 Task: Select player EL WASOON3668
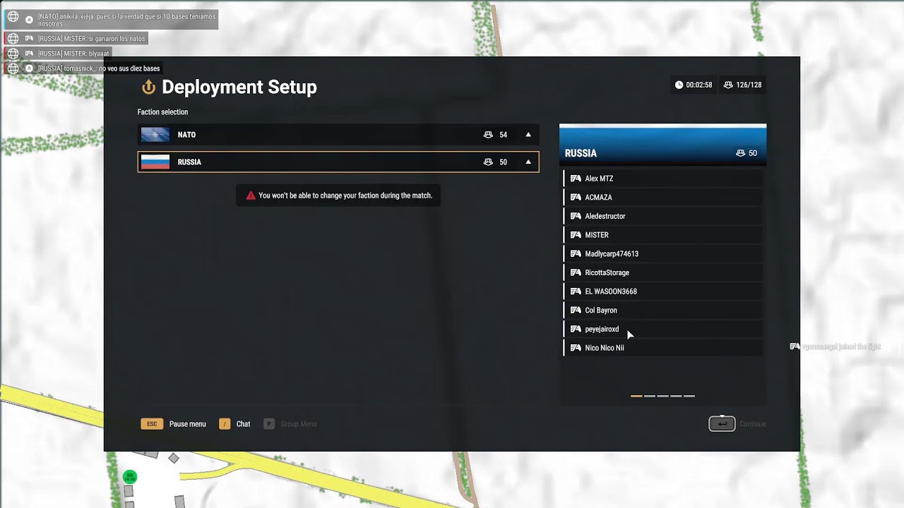(x=662, y=291)
